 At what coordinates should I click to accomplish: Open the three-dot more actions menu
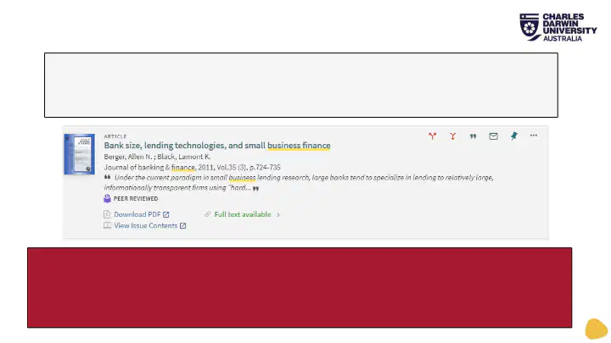pyautogui.click(x=534, y=136)
